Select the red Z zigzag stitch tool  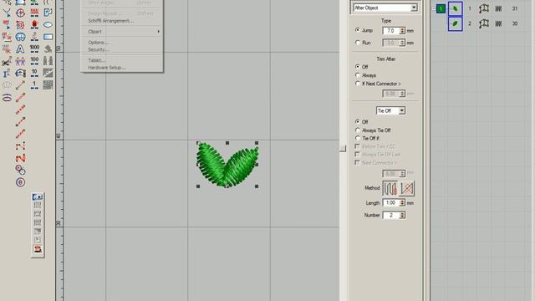(x=20, y=158)
